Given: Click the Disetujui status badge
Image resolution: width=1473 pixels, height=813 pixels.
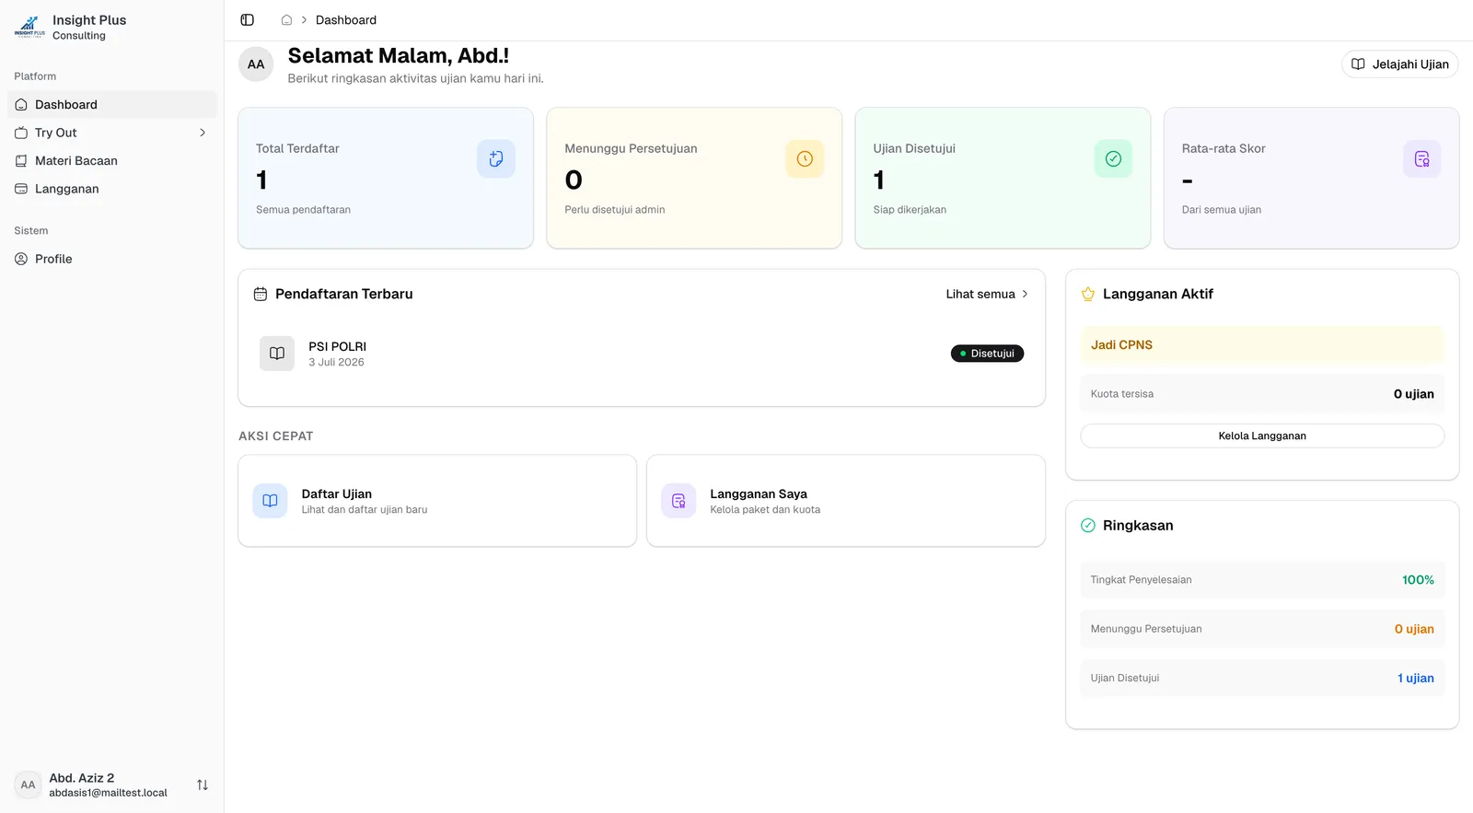Looking at the screenshot, I should [x=987, y=354].
